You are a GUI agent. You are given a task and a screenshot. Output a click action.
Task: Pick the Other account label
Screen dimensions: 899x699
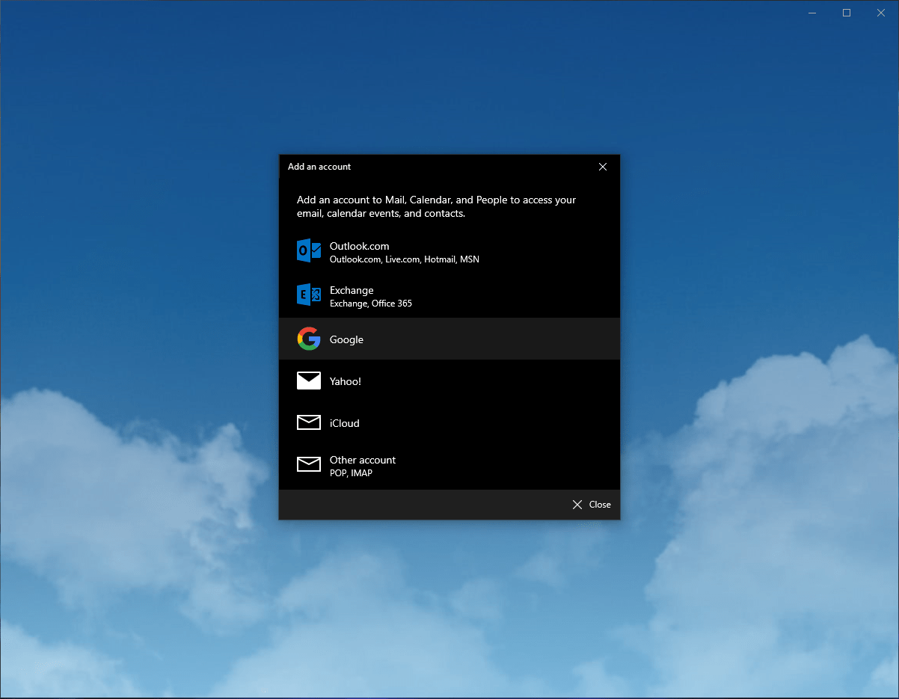pyautogui.click(x=363, y=460)
